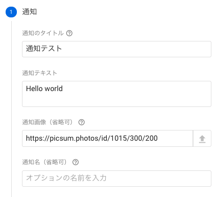Screen dimensions: 216x197
Task: Click the 通知テキスト label
Action: pos(39,73)
